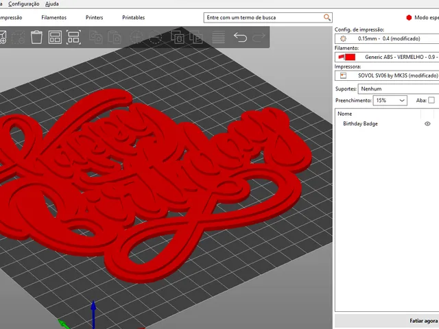The height and width of the screenshot is (329, 439).
Task: Click the red filament color swatch
Action: pyautogui.click(x=351, y=57)
